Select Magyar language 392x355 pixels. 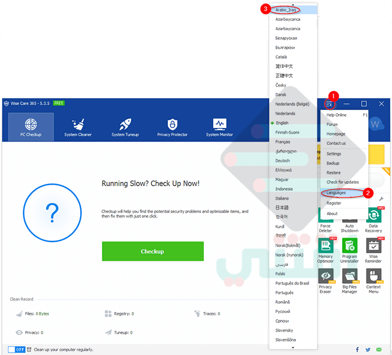pyautogui.click(x=293, y=179)
